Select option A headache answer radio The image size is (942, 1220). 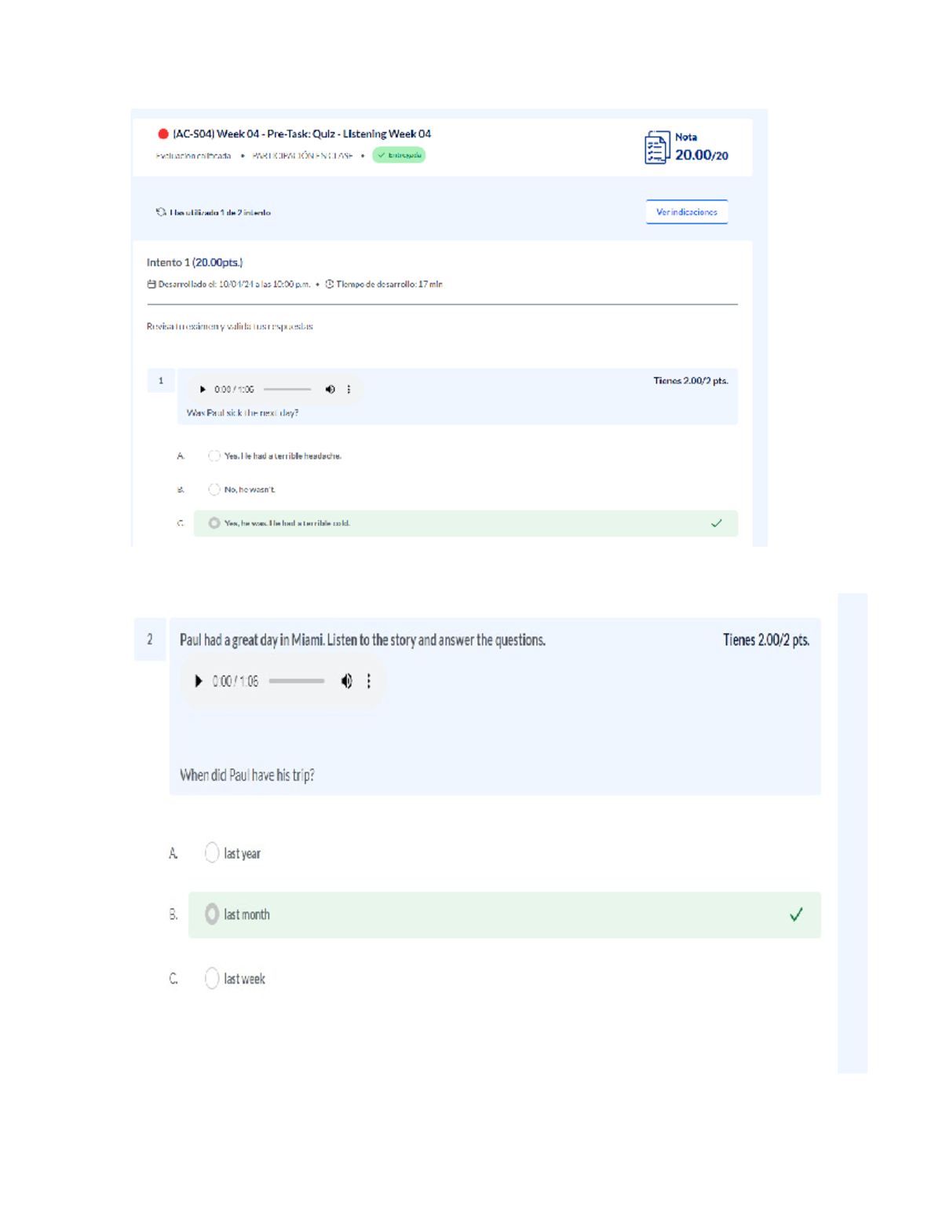tap(214, 456)
